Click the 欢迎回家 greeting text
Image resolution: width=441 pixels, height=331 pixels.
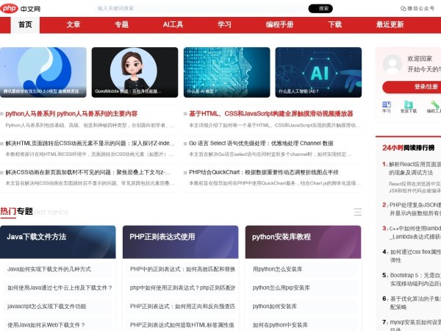[x=420, y=59]
